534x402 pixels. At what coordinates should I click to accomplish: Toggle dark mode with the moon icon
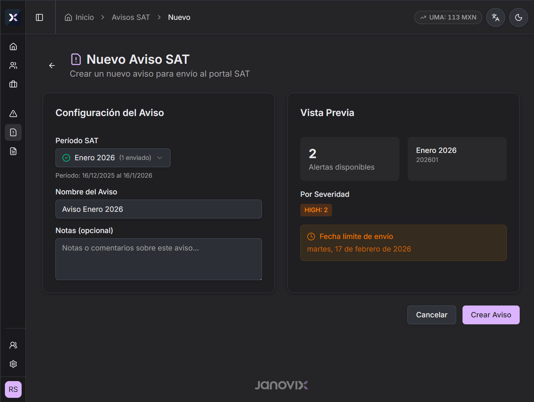point(518,17)
